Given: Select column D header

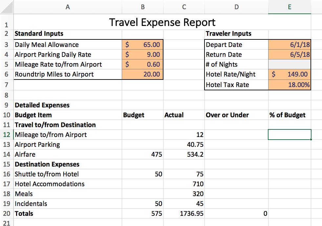Looking at the screenshot, I should [x=236, y=7].
